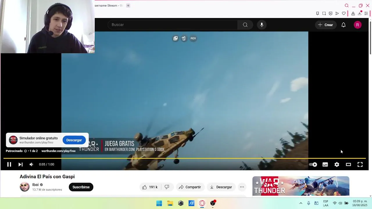Show hidden system tray icons
This screenshot has width=372, height=209.
[301, 203]
